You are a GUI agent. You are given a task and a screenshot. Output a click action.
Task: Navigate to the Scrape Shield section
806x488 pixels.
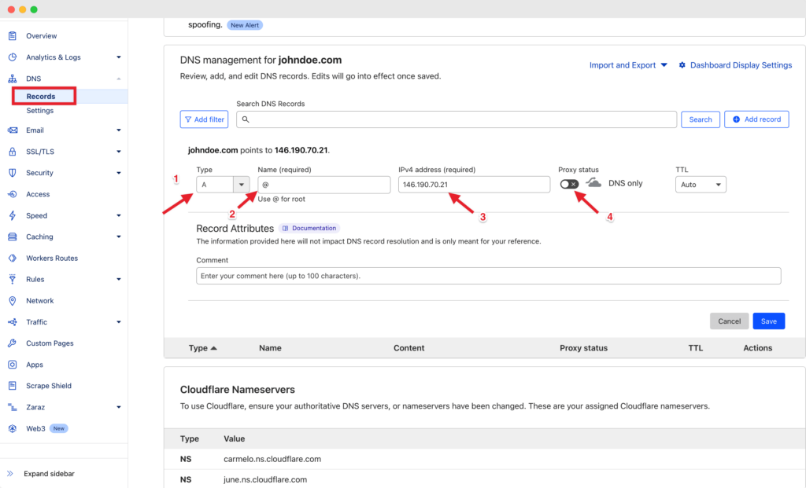point(49,385)
